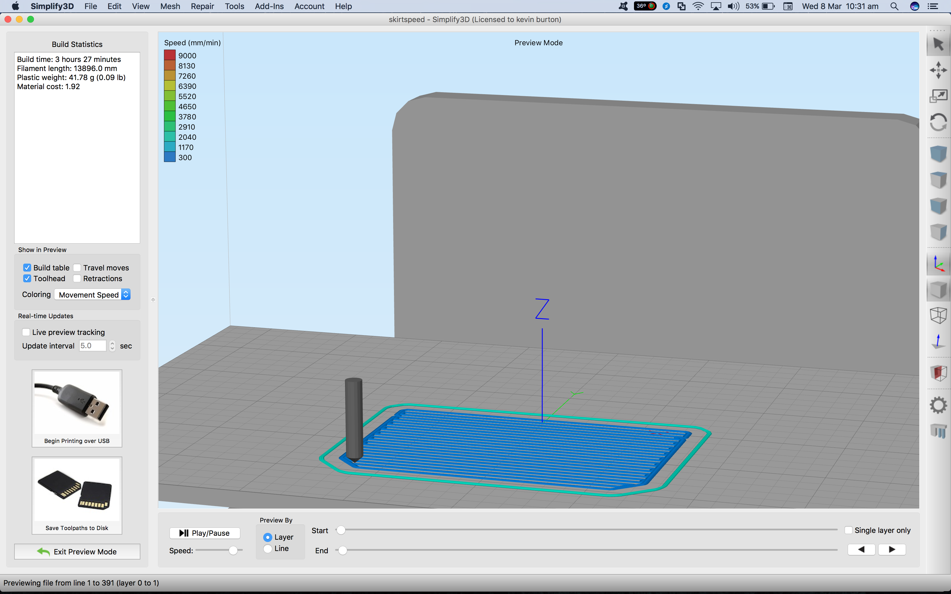Screen dimensions: 951x594
Task: Open the Mesh menu
Action: 170,6
